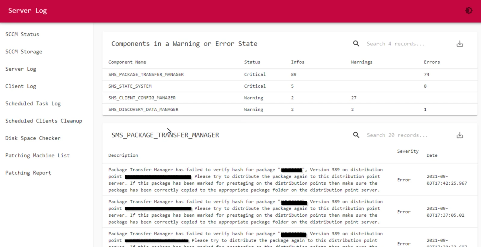The image size is (481, 247).
Task: Select the SMS_STATE_SYSTEM component row
Action: (x=290, y=86)
